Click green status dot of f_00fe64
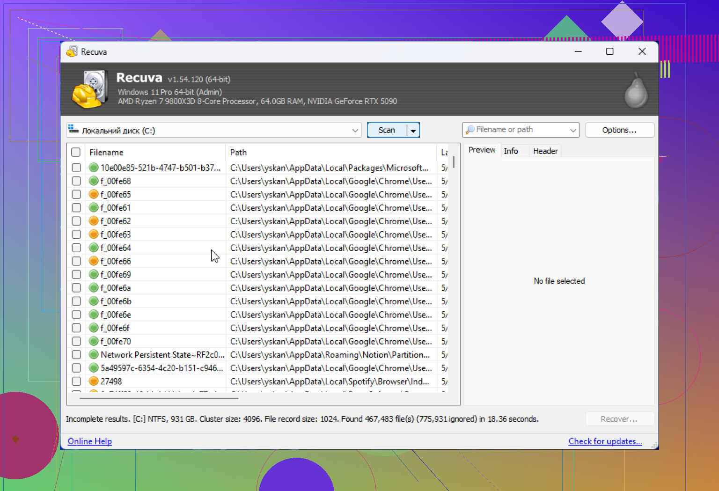 click(94, 248)
